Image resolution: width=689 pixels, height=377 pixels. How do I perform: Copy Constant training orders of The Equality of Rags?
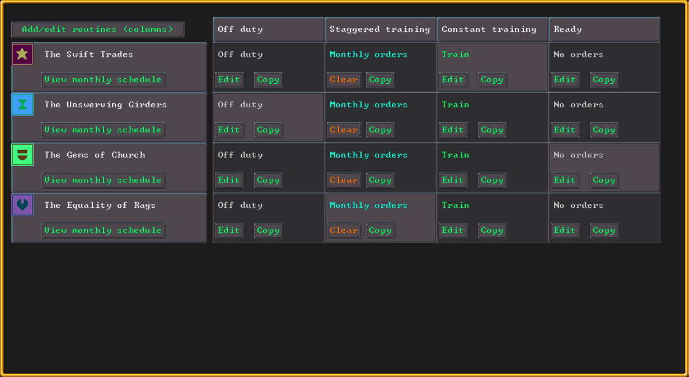pos(493,231)
